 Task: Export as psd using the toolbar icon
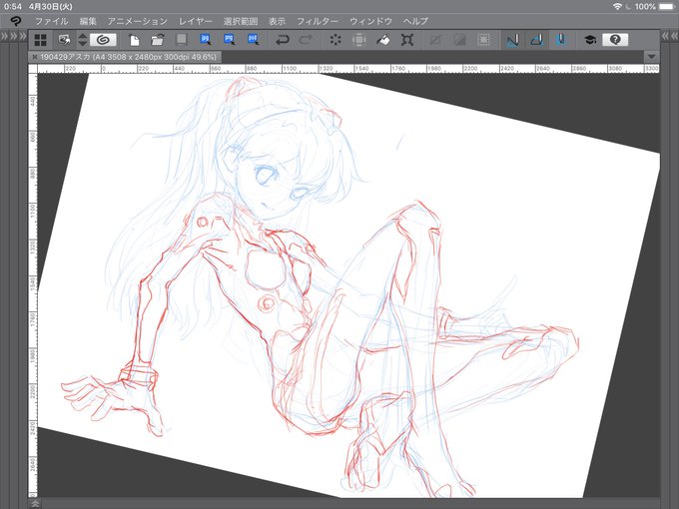(253, 40)
